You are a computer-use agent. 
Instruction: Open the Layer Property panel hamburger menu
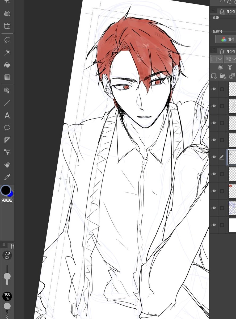pyautogui.click(x=213, y=10)
